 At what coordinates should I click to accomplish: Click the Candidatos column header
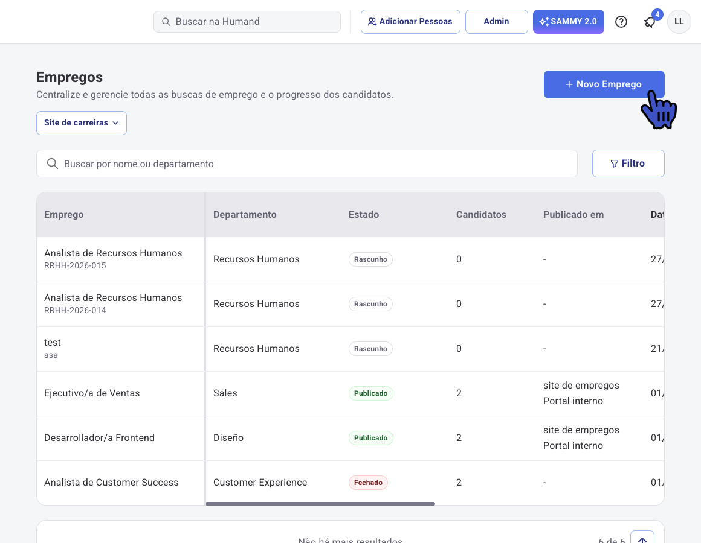pos(481,215)
